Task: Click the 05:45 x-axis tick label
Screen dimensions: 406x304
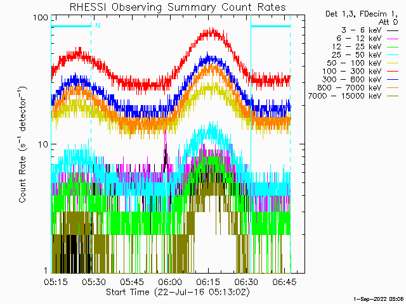Action: point(132,282)
